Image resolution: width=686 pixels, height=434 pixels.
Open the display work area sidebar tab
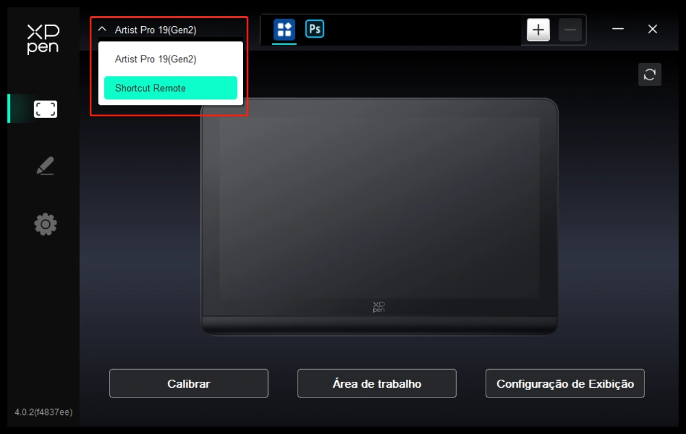(x=45, y=109)
